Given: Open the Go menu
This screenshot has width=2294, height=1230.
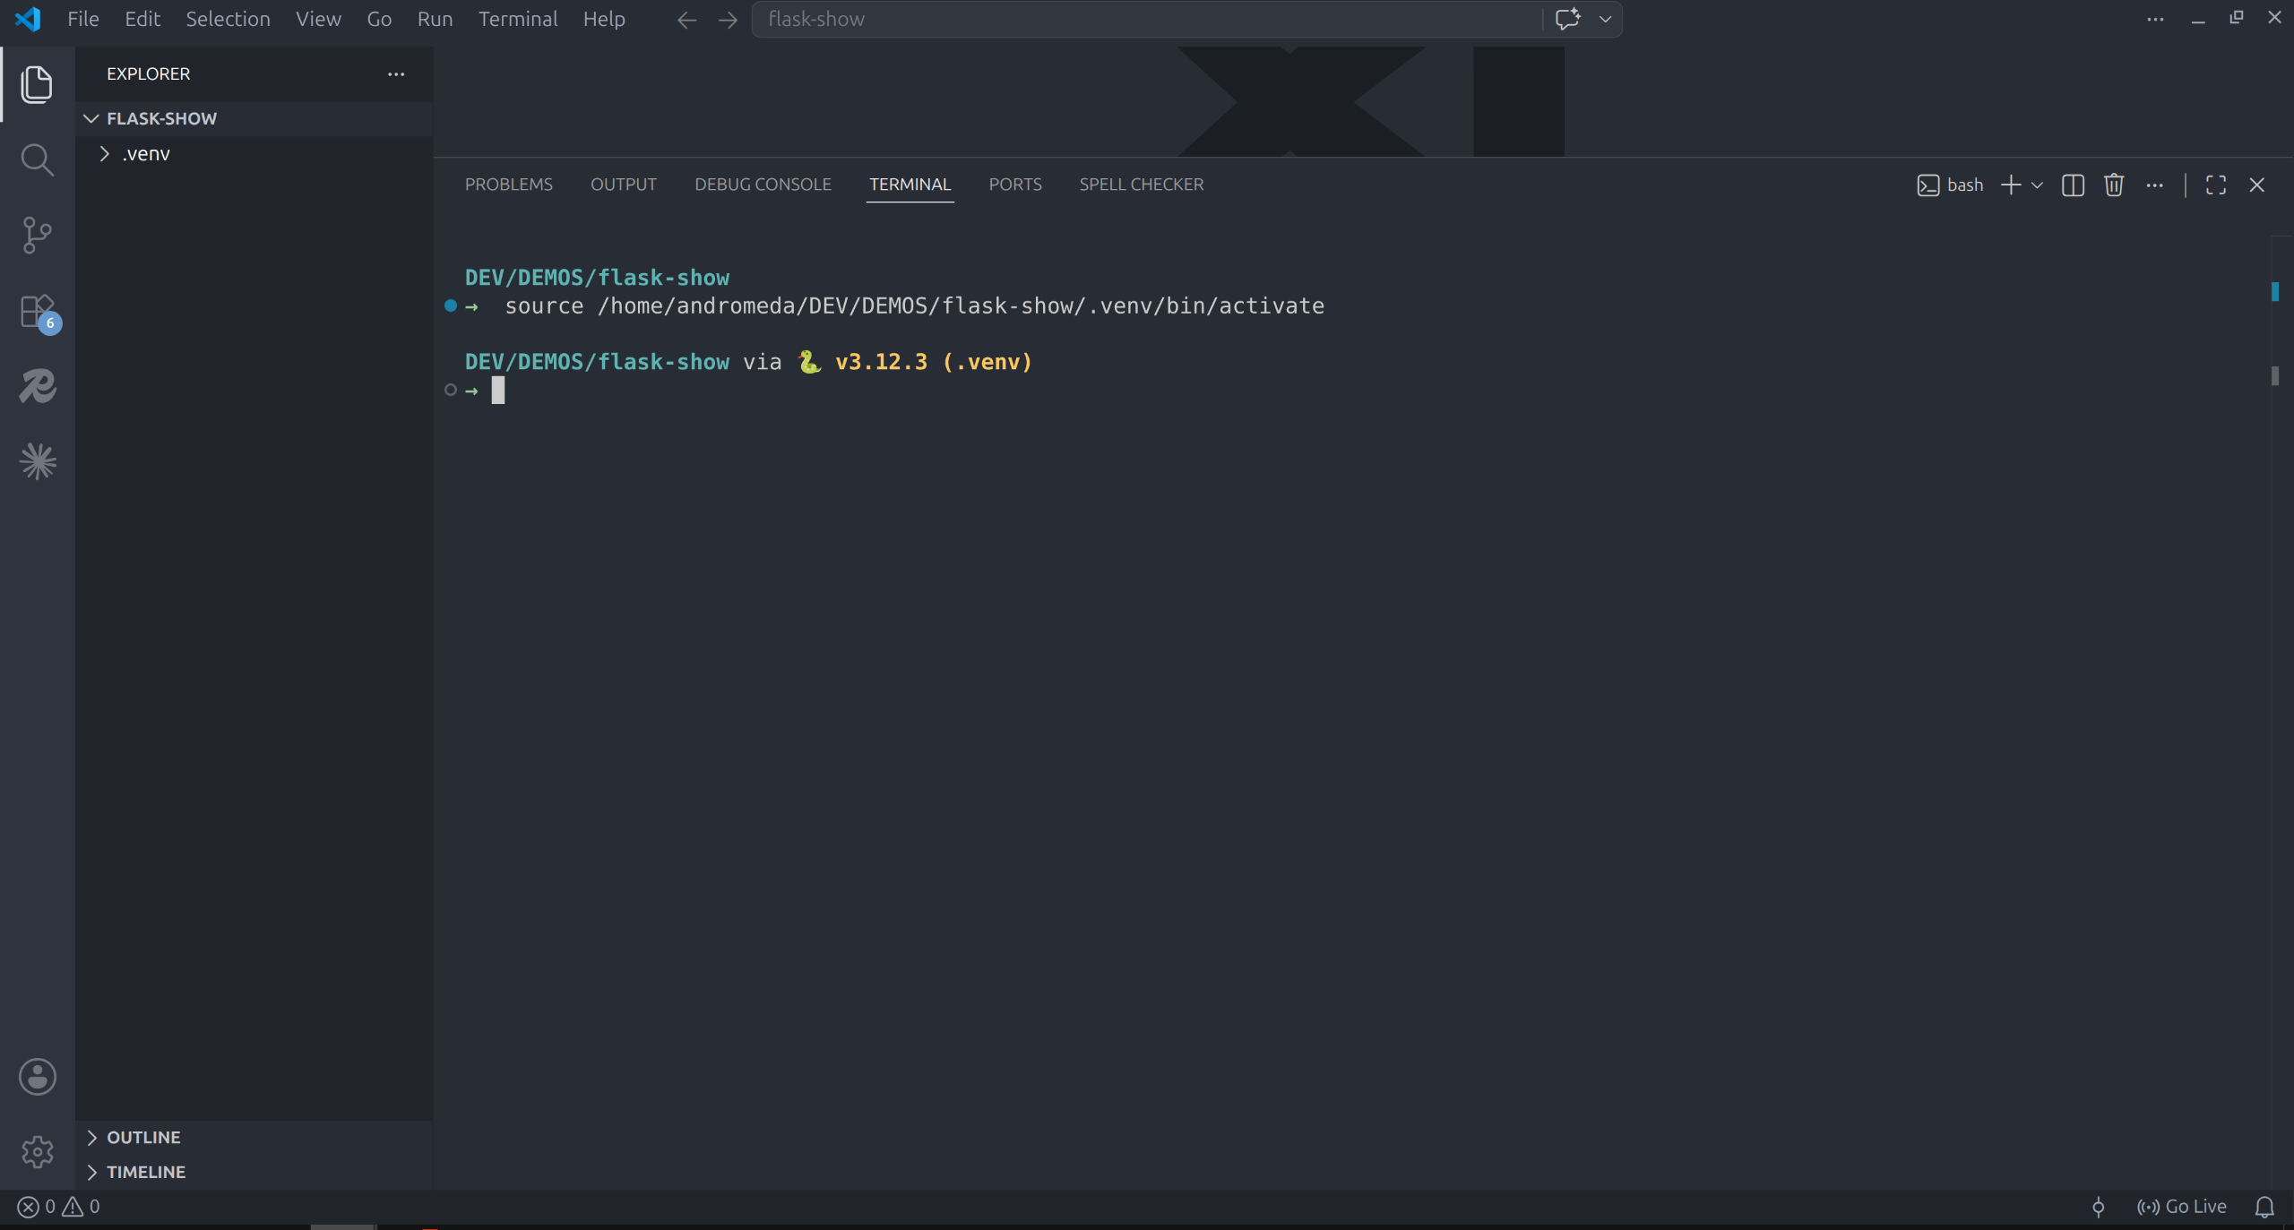Looking at the screenshot, I should pyautogui.click(x=379, y=19).
